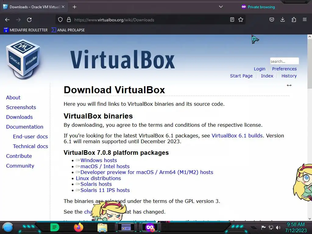Open the downloads arrow icon in toolbar

(282, 20)
